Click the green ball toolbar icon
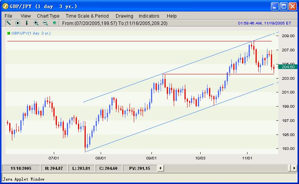 click(54, 23)
